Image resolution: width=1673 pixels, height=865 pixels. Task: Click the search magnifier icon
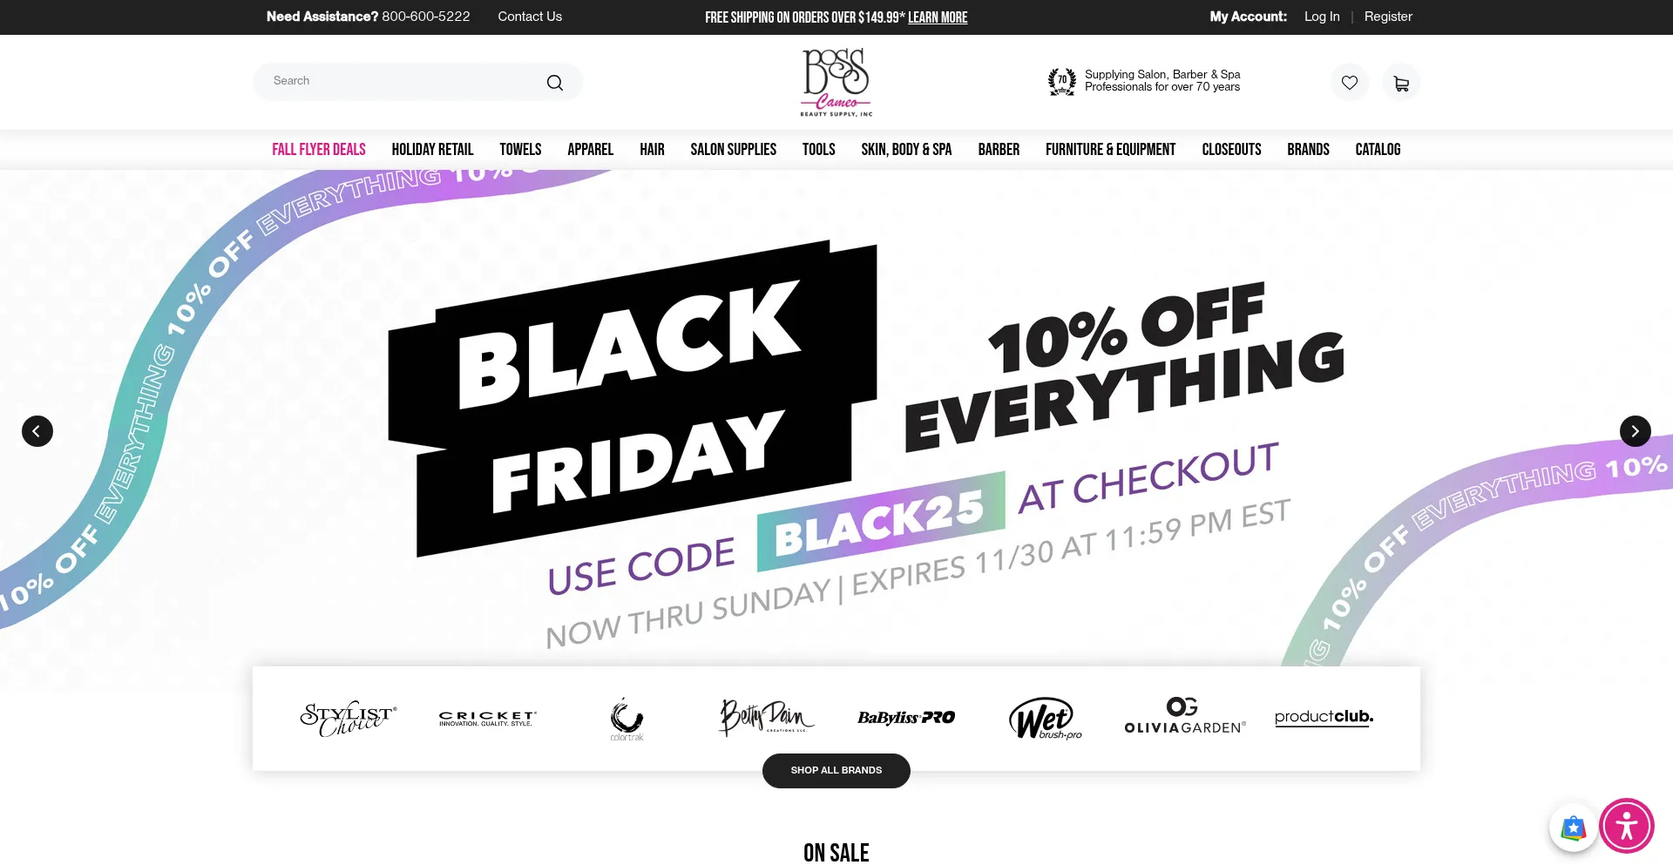555,83
